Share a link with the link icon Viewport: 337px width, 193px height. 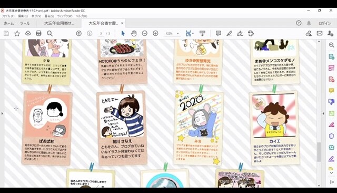[309, 33]
